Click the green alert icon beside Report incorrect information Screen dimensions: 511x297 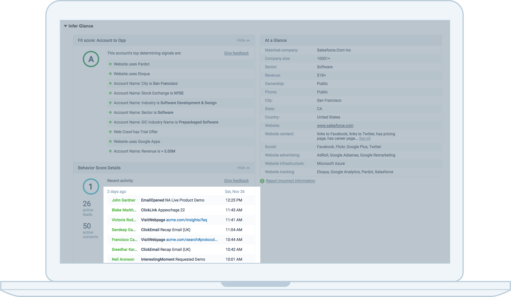pos(262,181)
